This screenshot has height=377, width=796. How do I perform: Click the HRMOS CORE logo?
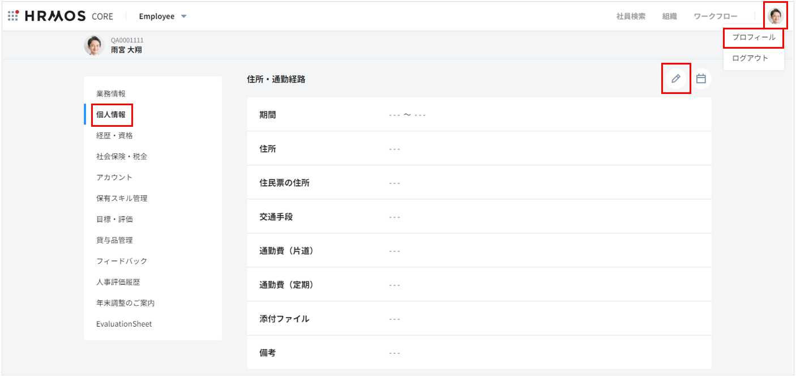[x=63, y=16]
